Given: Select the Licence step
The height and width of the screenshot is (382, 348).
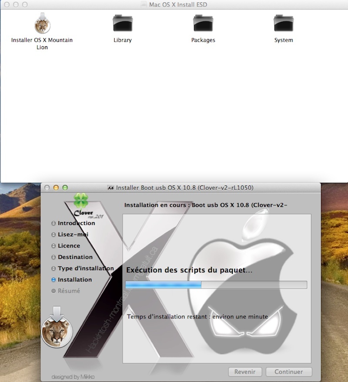Looking at the screenshot, I should pyautogui.click(x=66, y=245).
